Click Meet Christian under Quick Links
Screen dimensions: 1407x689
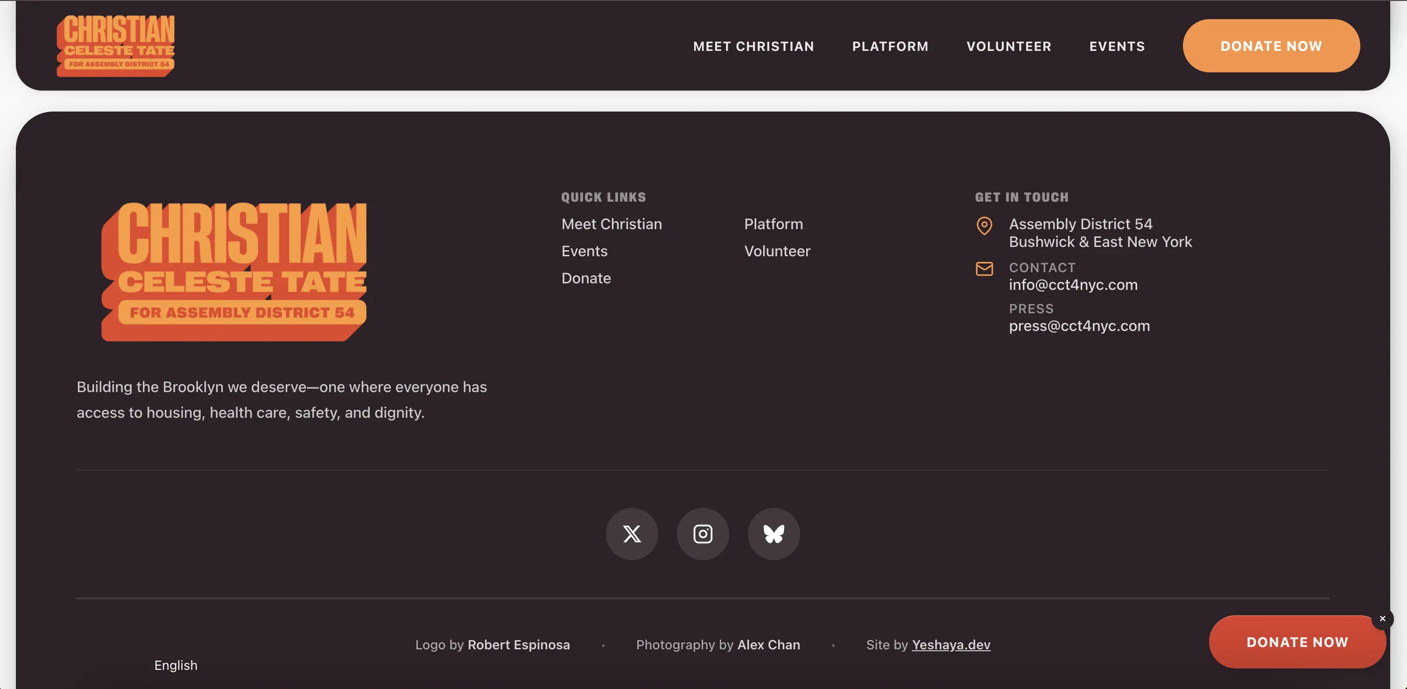[x=611, y=224]
